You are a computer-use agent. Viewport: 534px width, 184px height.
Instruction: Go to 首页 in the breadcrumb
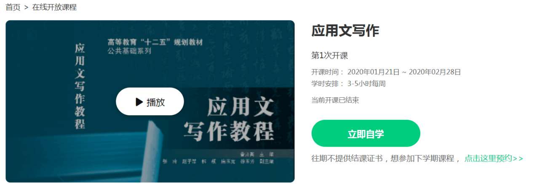pyautogui.click(x=13, y=7)
